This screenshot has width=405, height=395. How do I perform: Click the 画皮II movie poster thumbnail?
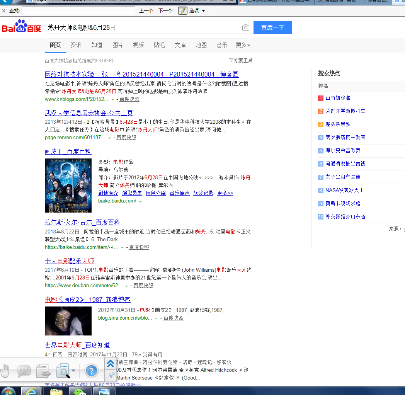pos(68,186)
